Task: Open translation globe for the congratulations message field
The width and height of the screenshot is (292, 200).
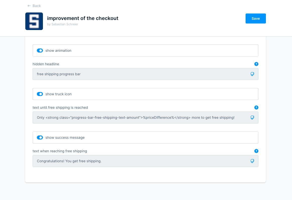Action: coord(252,161)
